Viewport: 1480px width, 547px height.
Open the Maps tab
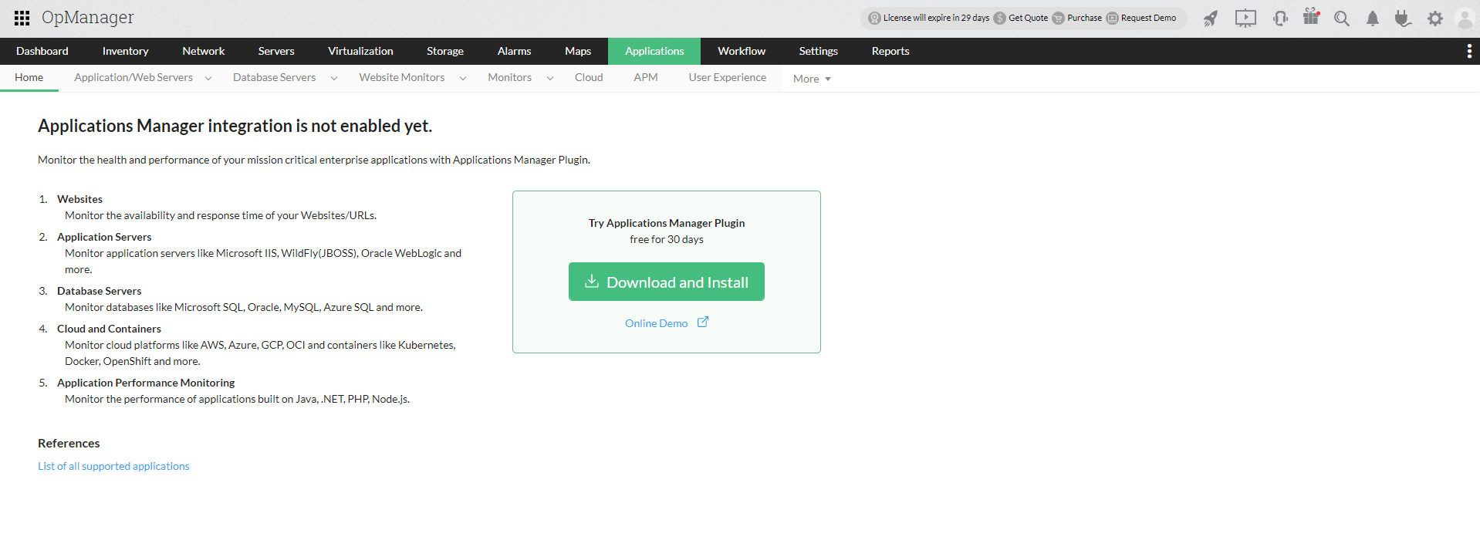click(x=578, y=51)
